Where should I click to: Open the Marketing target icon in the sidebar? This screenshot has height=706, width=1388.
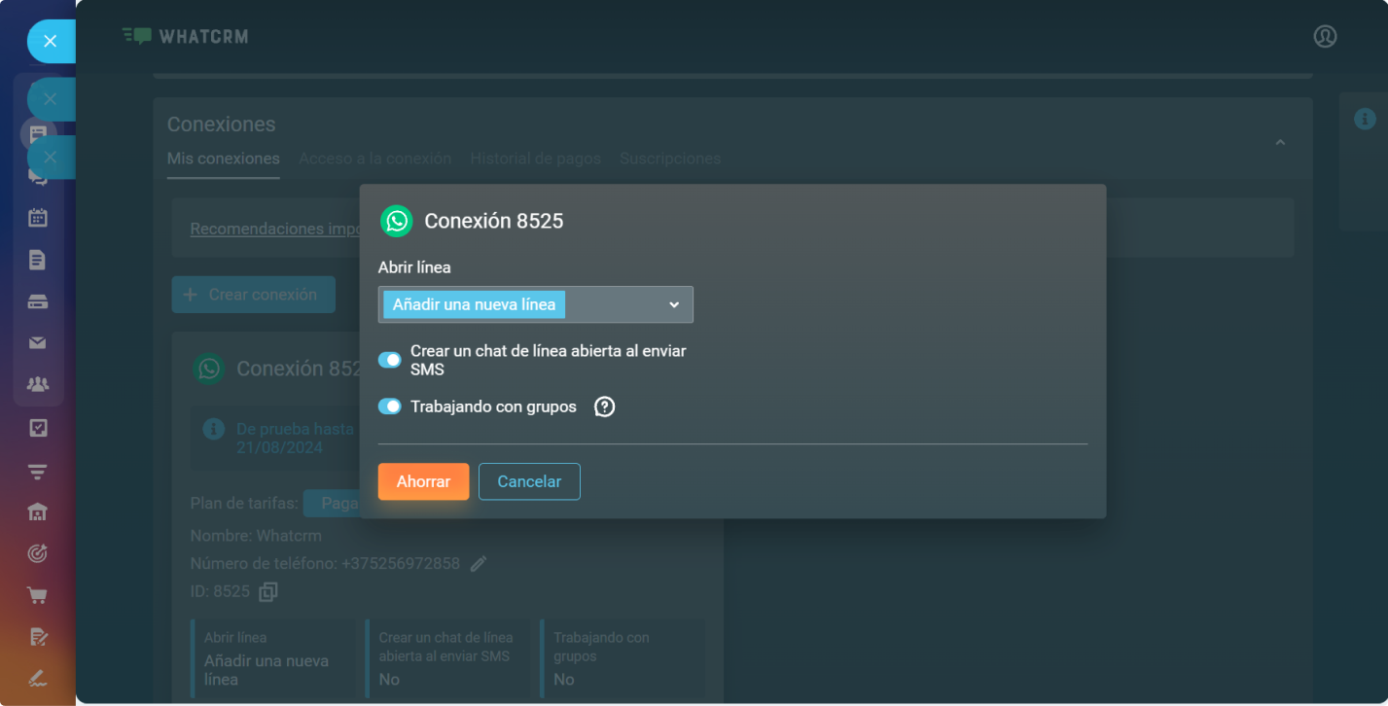tap(38, 553)
